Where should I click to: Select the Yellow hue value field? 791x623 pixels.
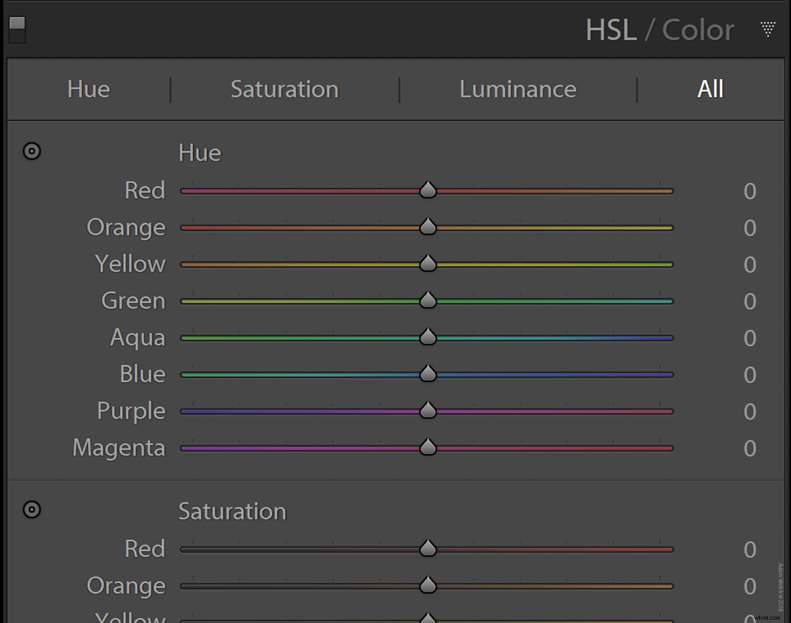pyautogui.click(x=749, y=265)
